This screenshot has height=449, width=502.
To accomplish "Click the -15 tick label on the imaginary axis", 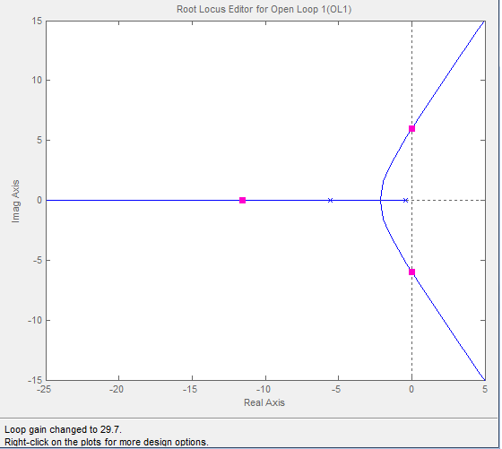I will point(35,380).
